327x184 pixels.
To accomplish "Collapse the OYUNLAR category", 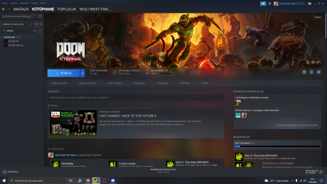I will (x=2, y=37).
